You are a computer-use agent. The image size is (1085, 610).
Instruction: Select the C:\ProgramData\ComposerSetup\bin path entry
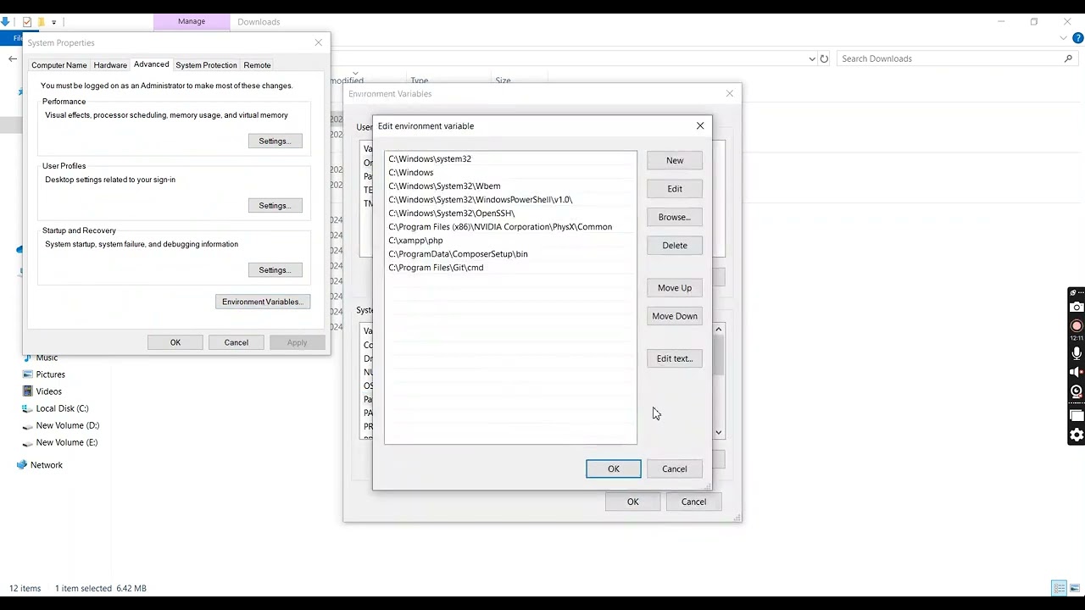point(510,254)
